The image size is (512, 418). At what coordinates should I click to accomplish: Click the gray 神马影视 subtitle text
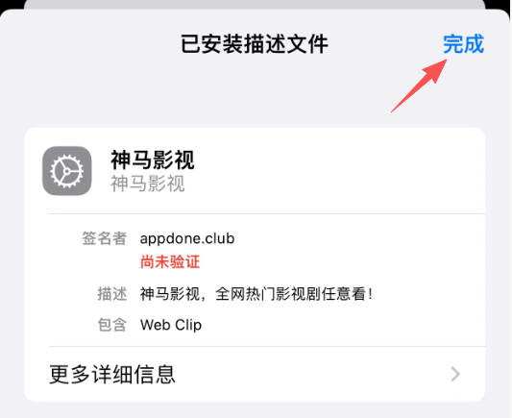click(148, 184)
